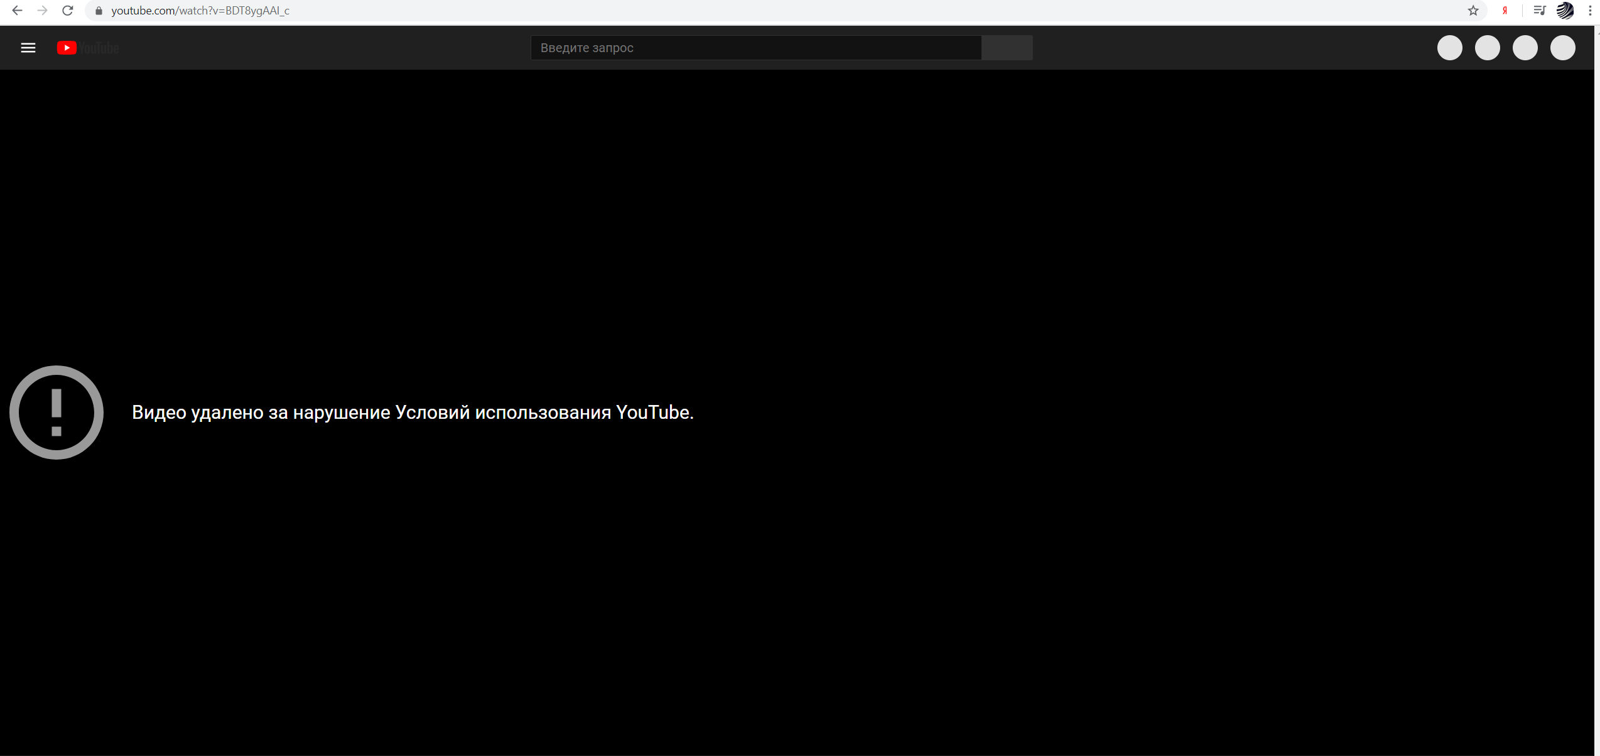Click second placeholder circle in YouTube header

point(1487,48)
